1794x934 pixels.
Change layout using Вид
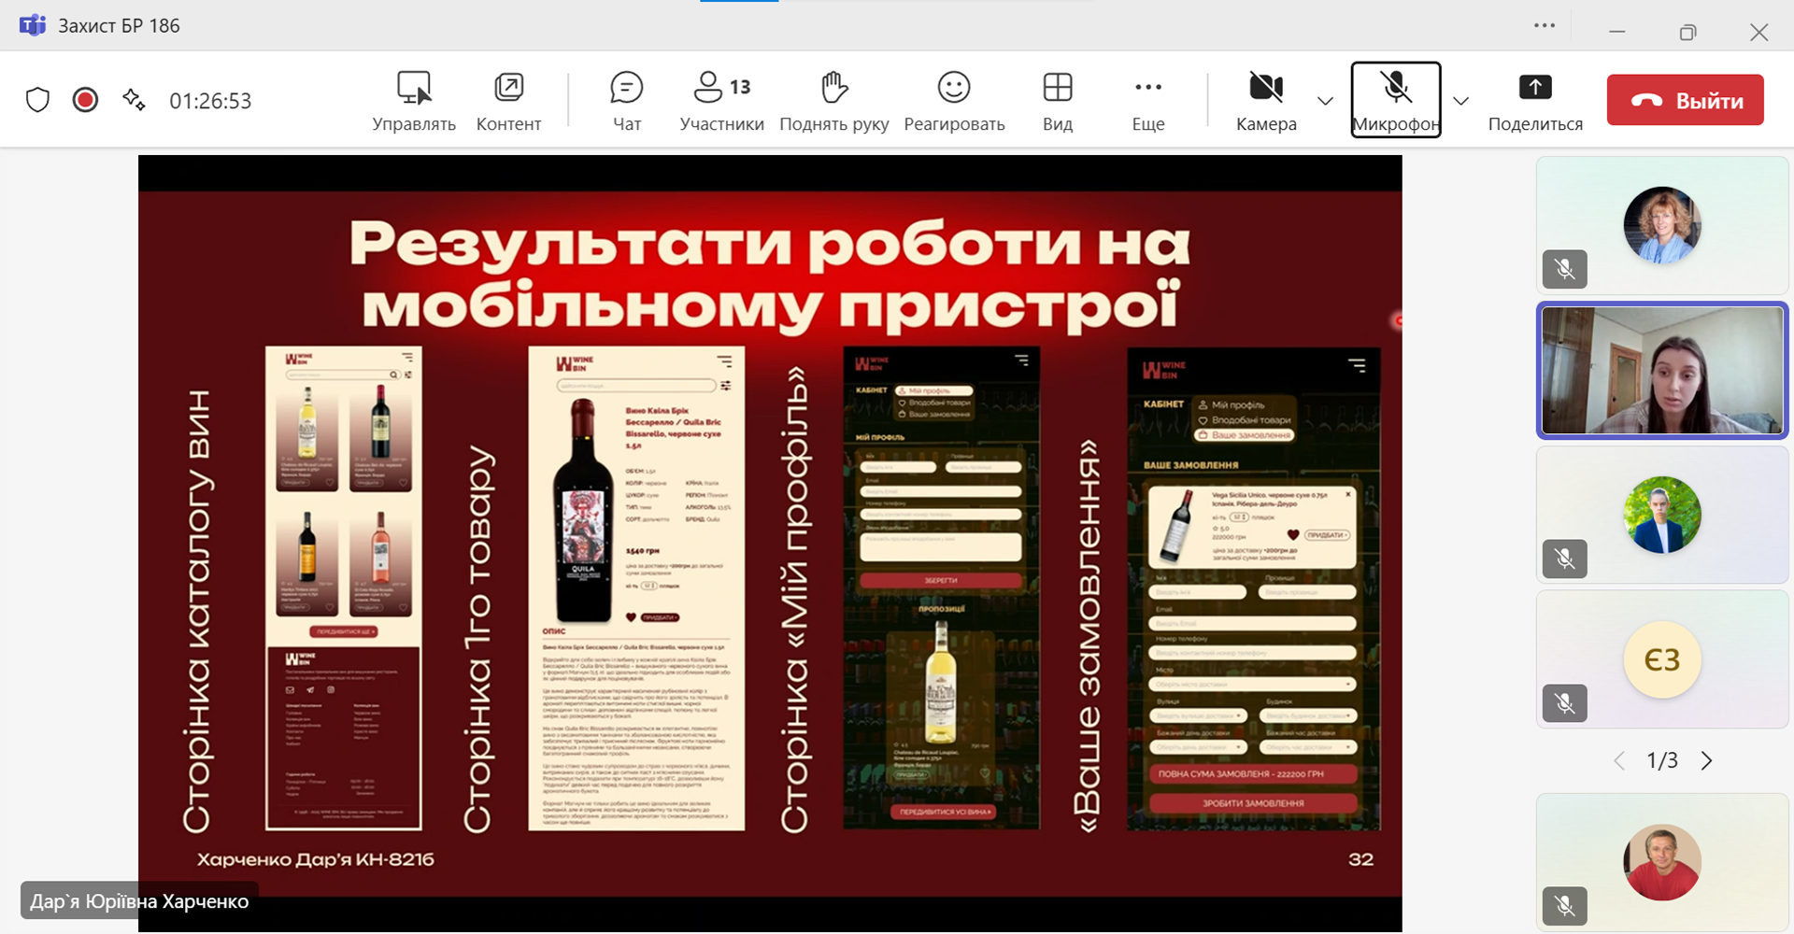1058,100
